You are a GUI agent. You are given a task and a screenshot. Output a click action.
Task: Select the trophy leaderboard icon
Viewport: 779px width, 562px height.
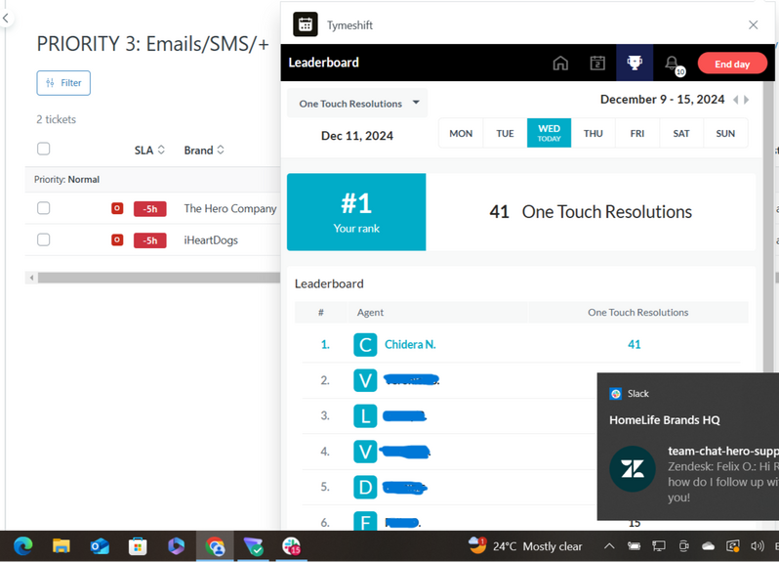point(635,63)
